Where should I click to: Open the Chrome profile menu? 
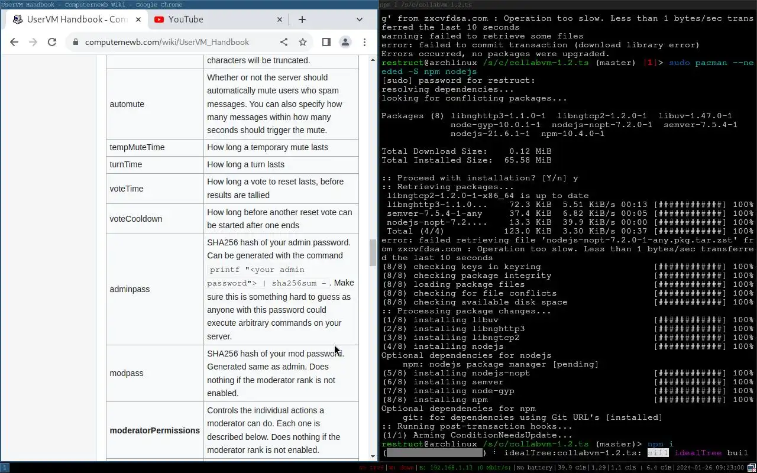345,42
